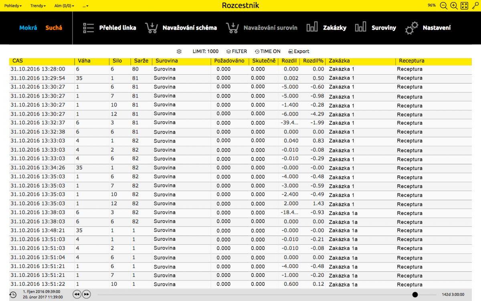Click the zoom out magnifier icon
481x301 pixels.
(x=444, y=6)
